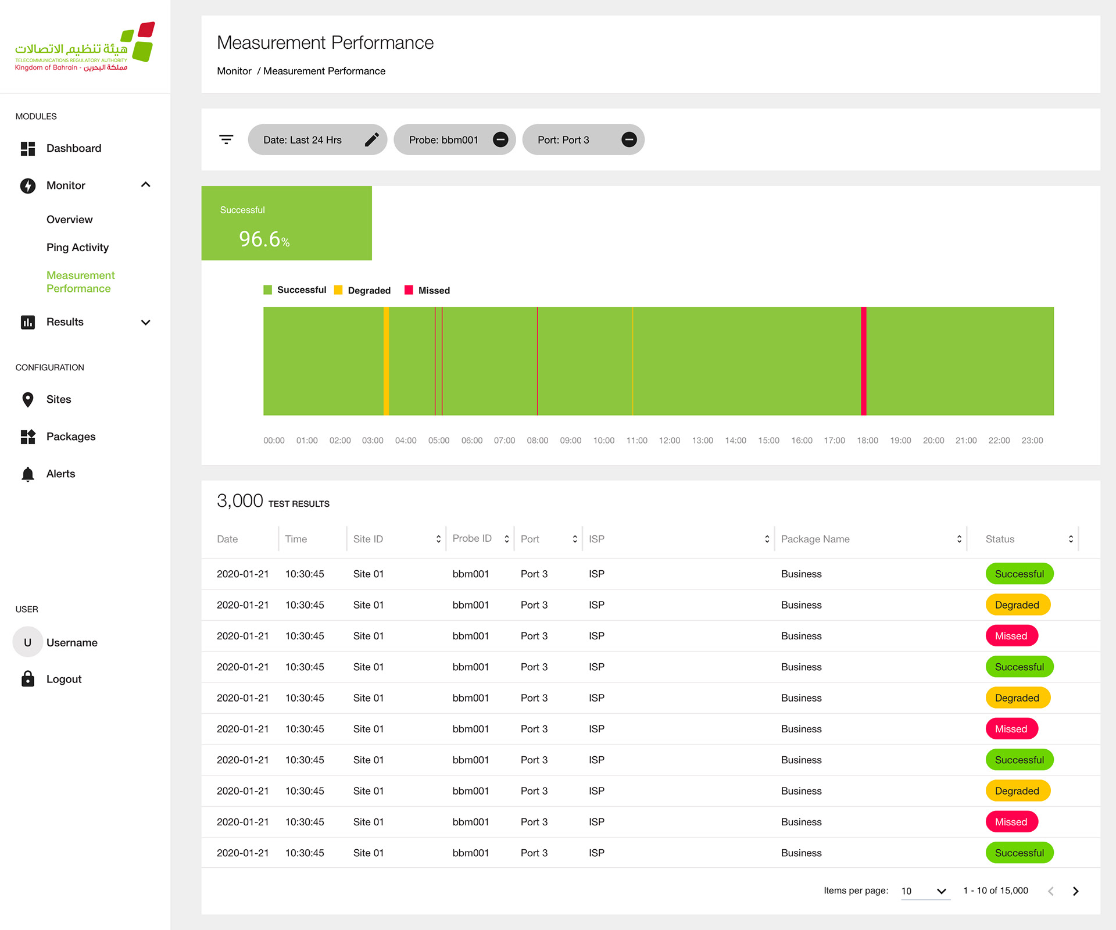Go to Monitor Overview page
This screenshot has height=930, width=1116.
(x=69, y=220)
